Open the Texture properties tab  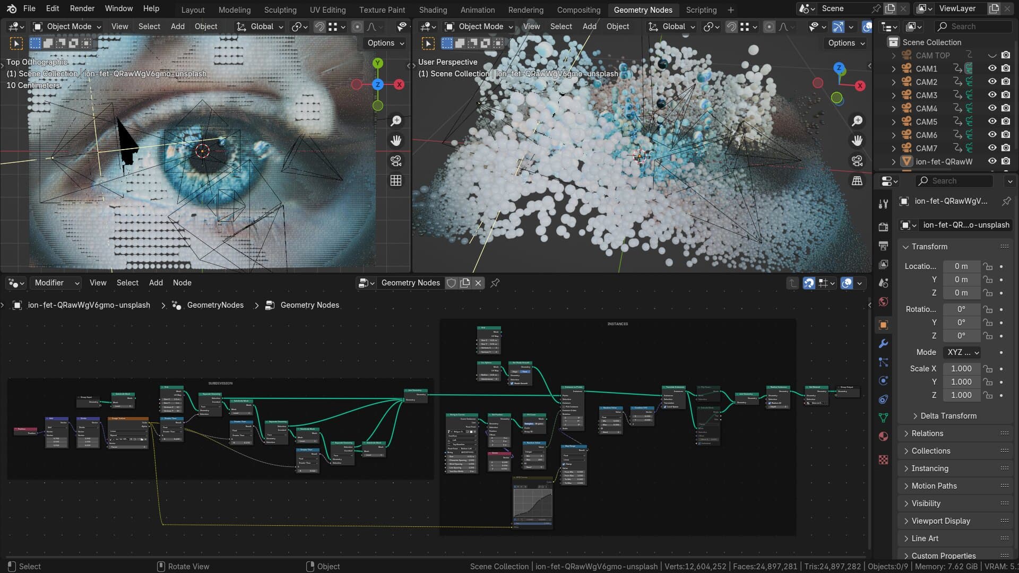coord(883,459)
